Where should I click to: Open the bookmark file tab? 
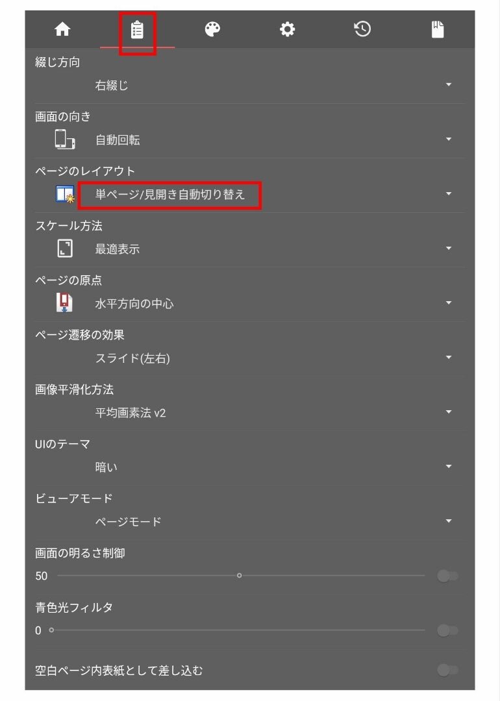click(x=438, y=29)
